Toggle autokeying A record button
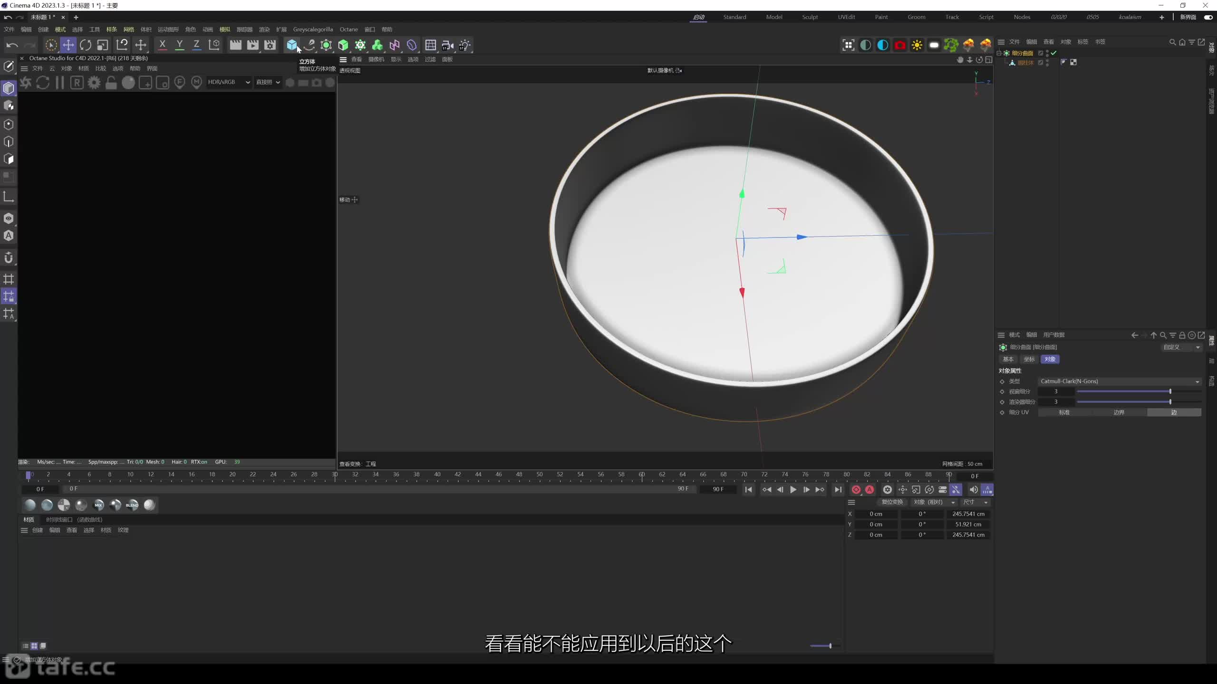 point(869,489)
